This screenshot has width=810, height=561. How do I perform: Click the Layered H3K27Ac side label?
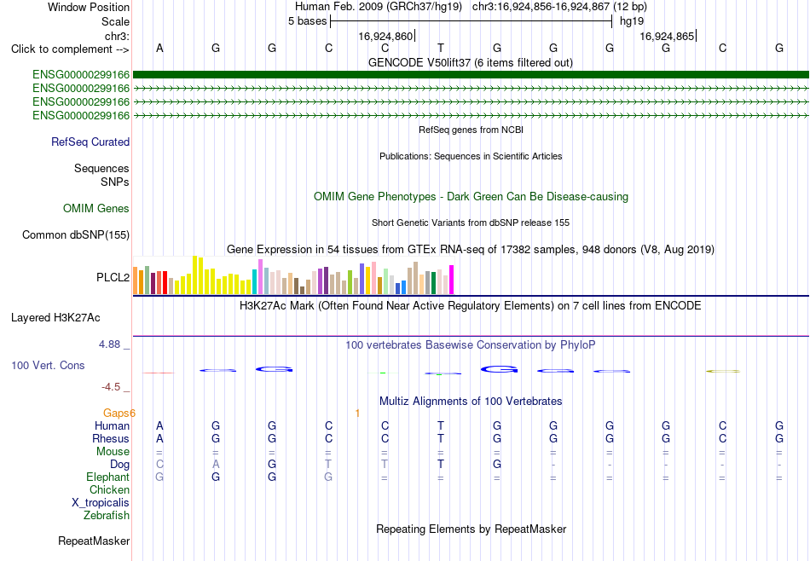55,318
